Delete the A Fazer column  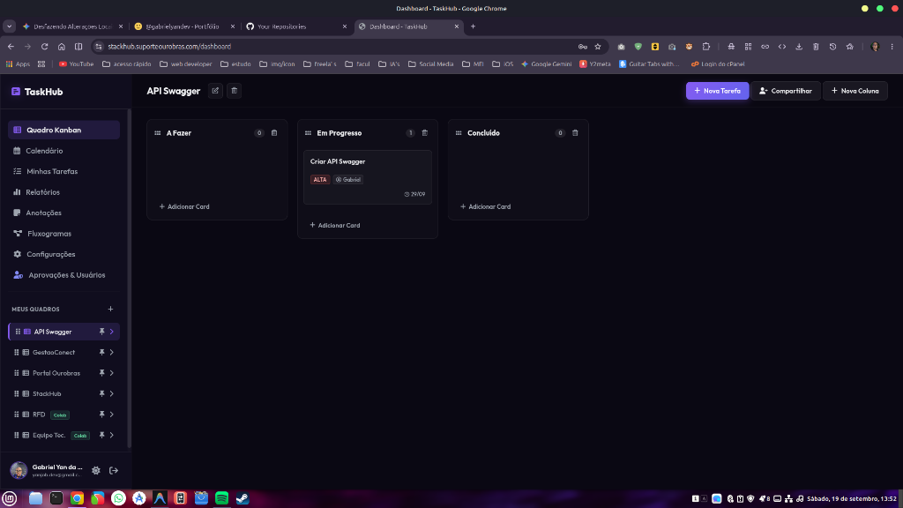click(x=274, y=133)
